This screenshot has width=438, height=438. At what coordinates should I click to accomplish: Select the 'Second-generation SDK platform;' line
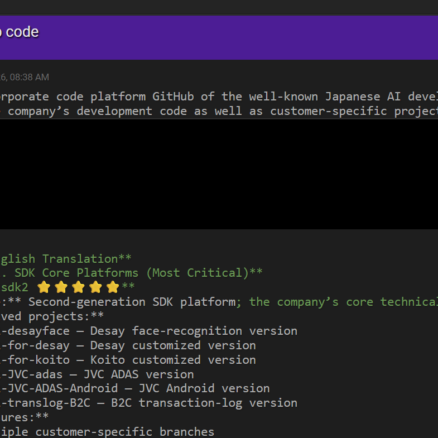pyautogui.click(x=135, y=302)
